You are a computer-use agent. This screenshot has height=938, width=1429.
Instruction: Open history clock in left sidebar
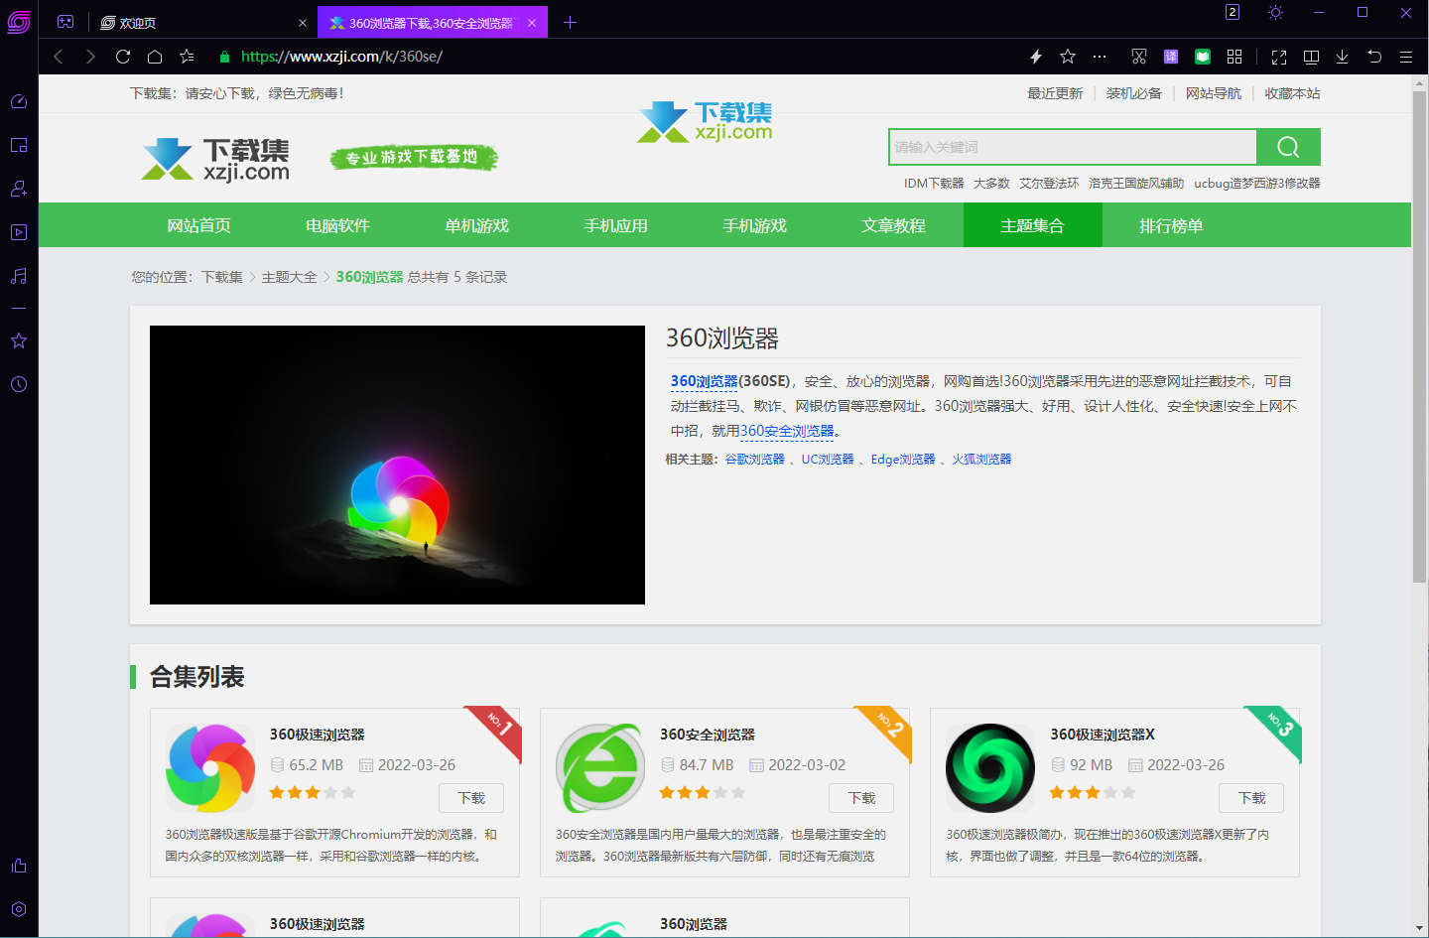coord(19,384)
